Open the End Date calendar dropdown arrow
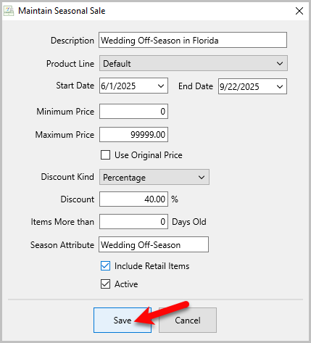 click(280, 86)
